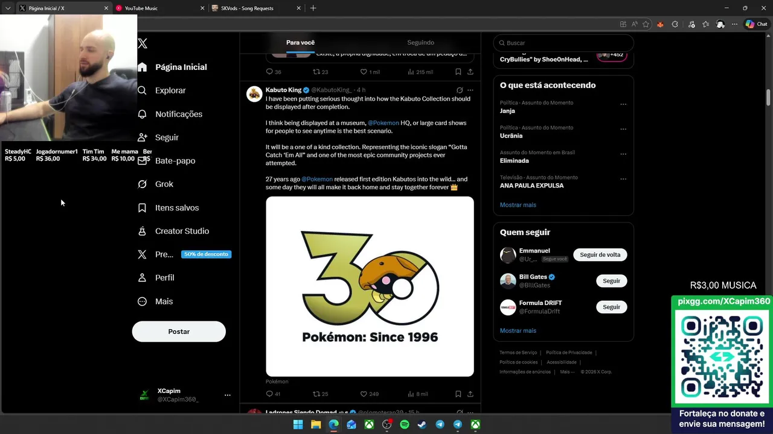Open Itens salvos bookmarks
Viewport: 773px width, 434px height.
(168, 208)
